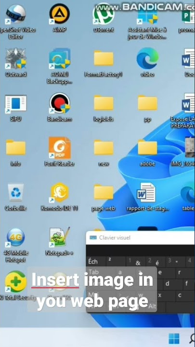Launch Foxit Reader shortcut

(60, 148)
